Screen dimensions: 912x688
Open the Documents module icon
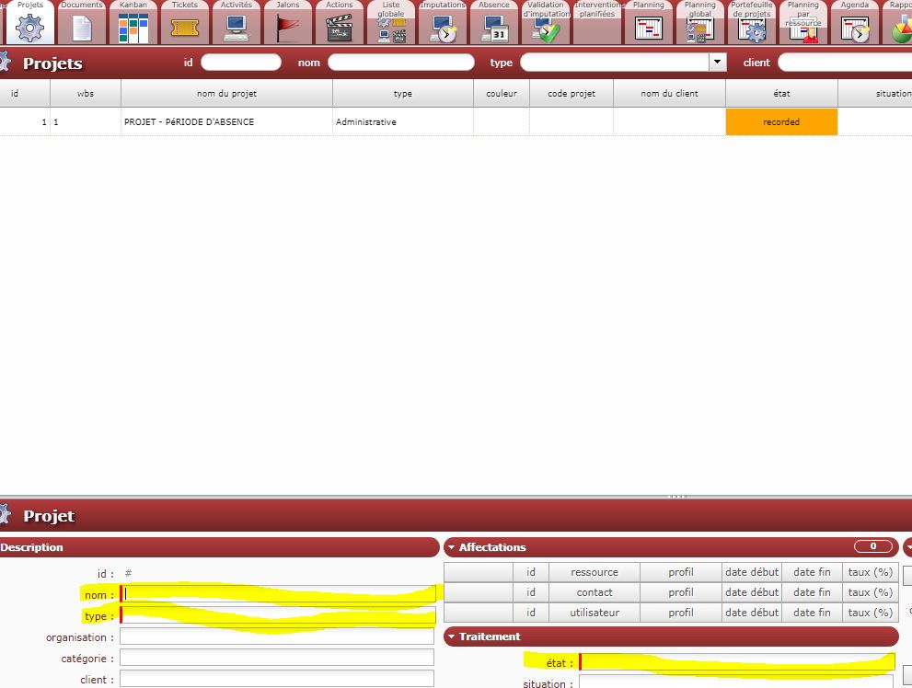coord(82,29)
